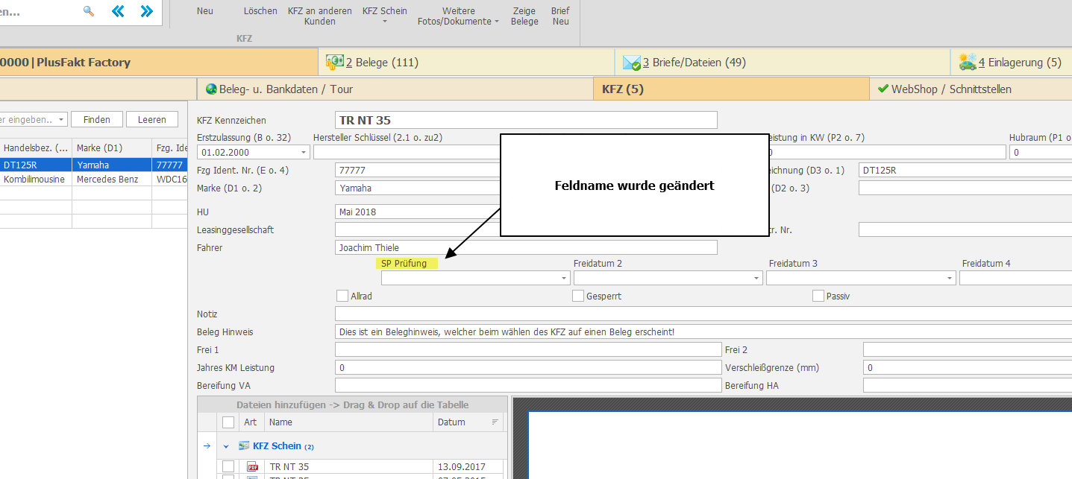Go to next record with double-right arrows
Viewport: 1072px width, 479px height.
[146, 11]
